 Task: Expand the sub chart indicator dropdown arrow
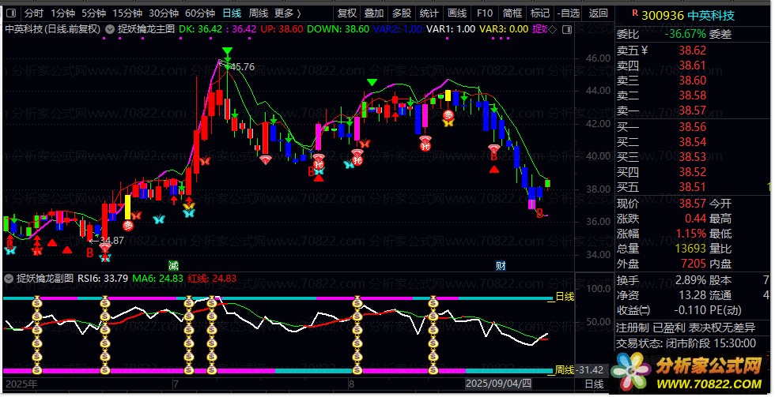pyautogui.click(x=8, y=279)
